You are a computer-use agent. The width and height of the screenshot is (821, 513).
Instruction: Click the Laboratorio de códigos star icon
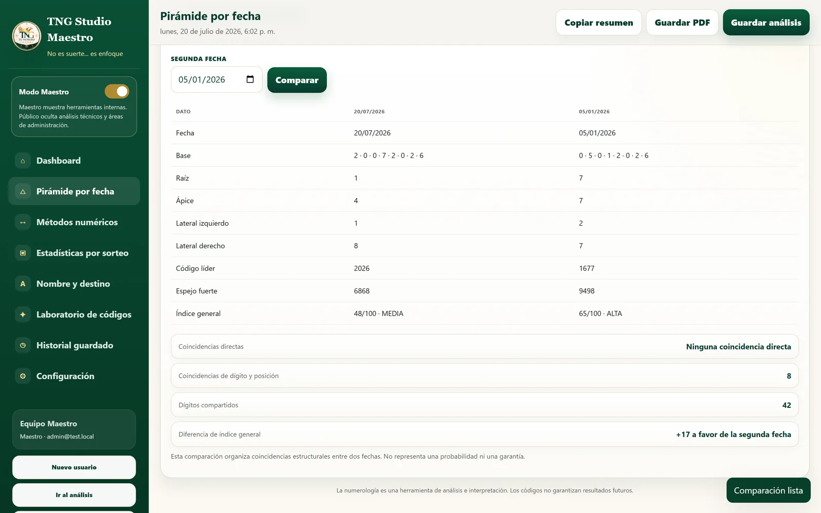click(x=23, y=314)
